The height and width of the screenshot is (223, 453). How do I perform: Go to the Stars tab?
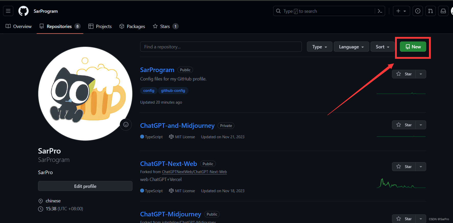tap(165, 26)
